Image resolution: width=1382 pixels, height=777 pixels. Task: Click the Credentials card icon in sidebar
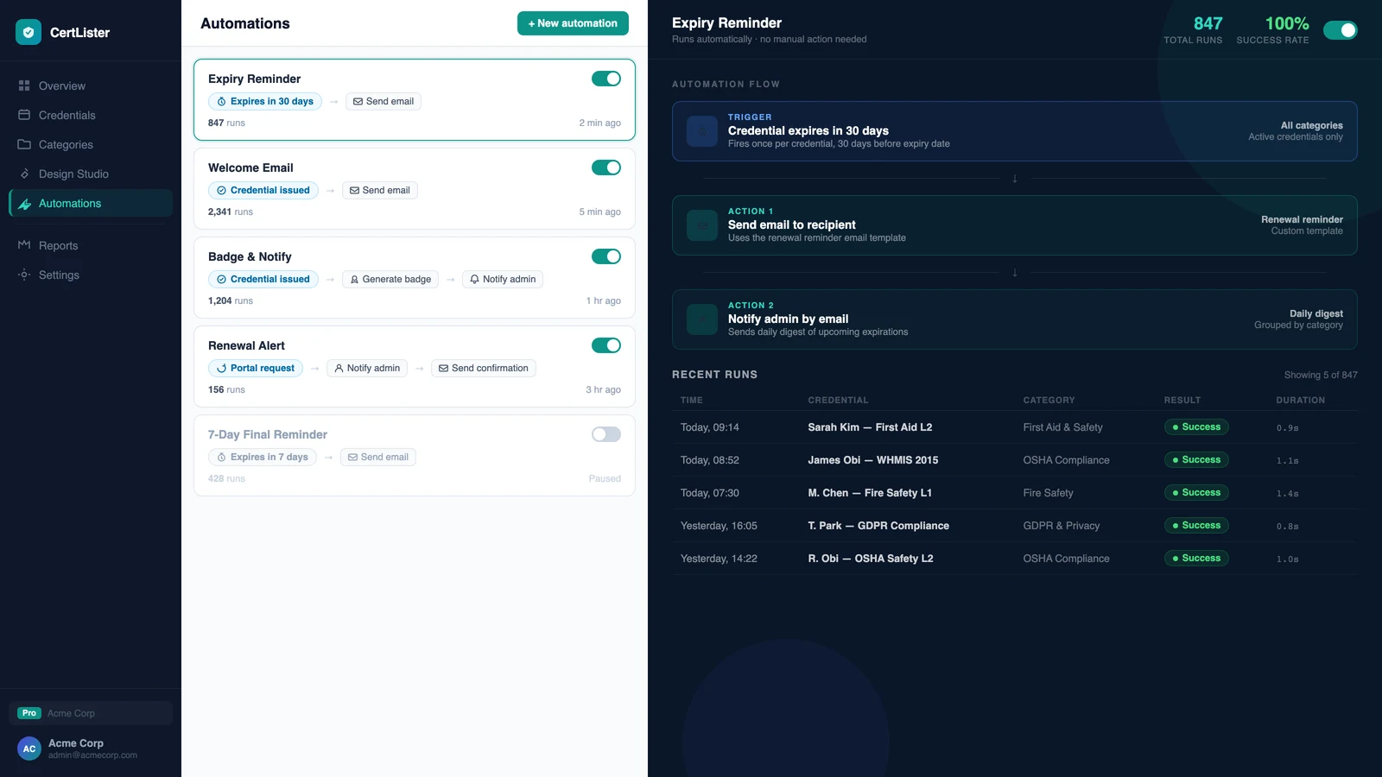point(24,115)
